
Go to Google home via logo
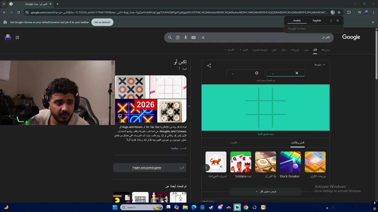(351, 37)
